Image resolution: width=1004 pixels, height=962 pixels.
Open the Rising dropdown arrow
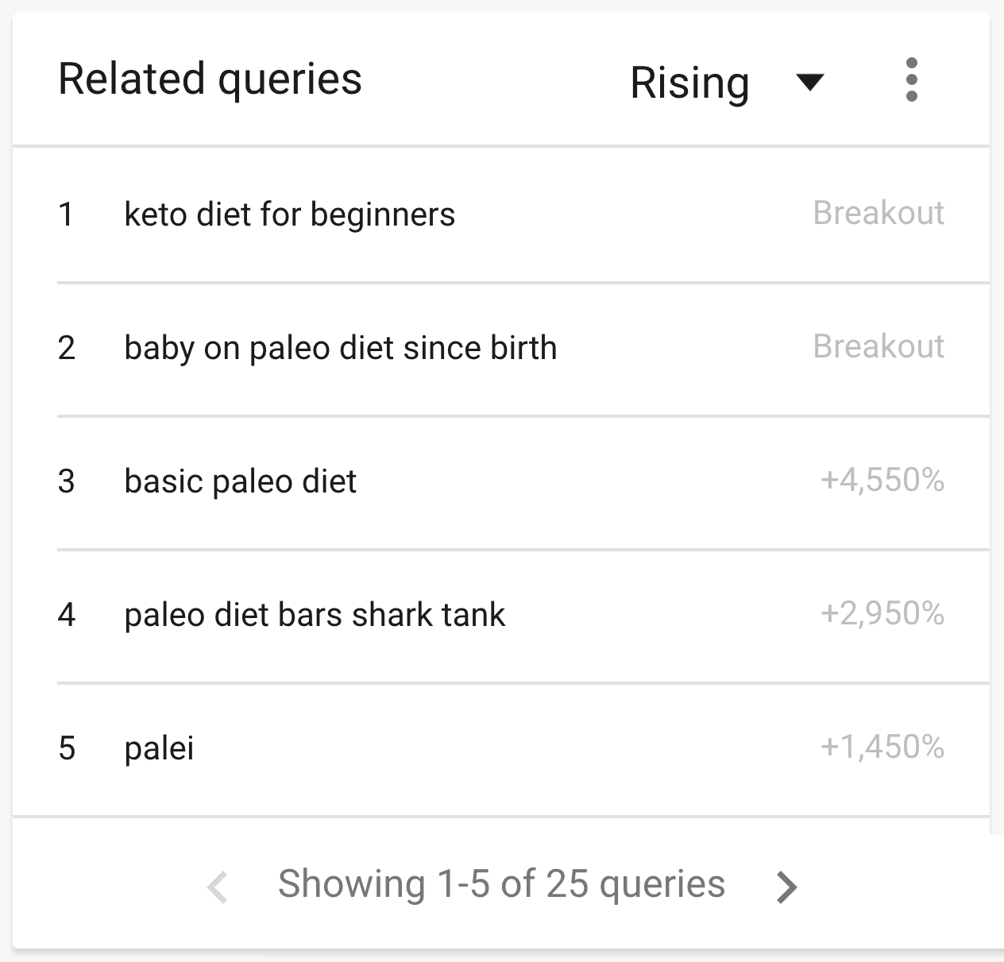tap(809, 82)
